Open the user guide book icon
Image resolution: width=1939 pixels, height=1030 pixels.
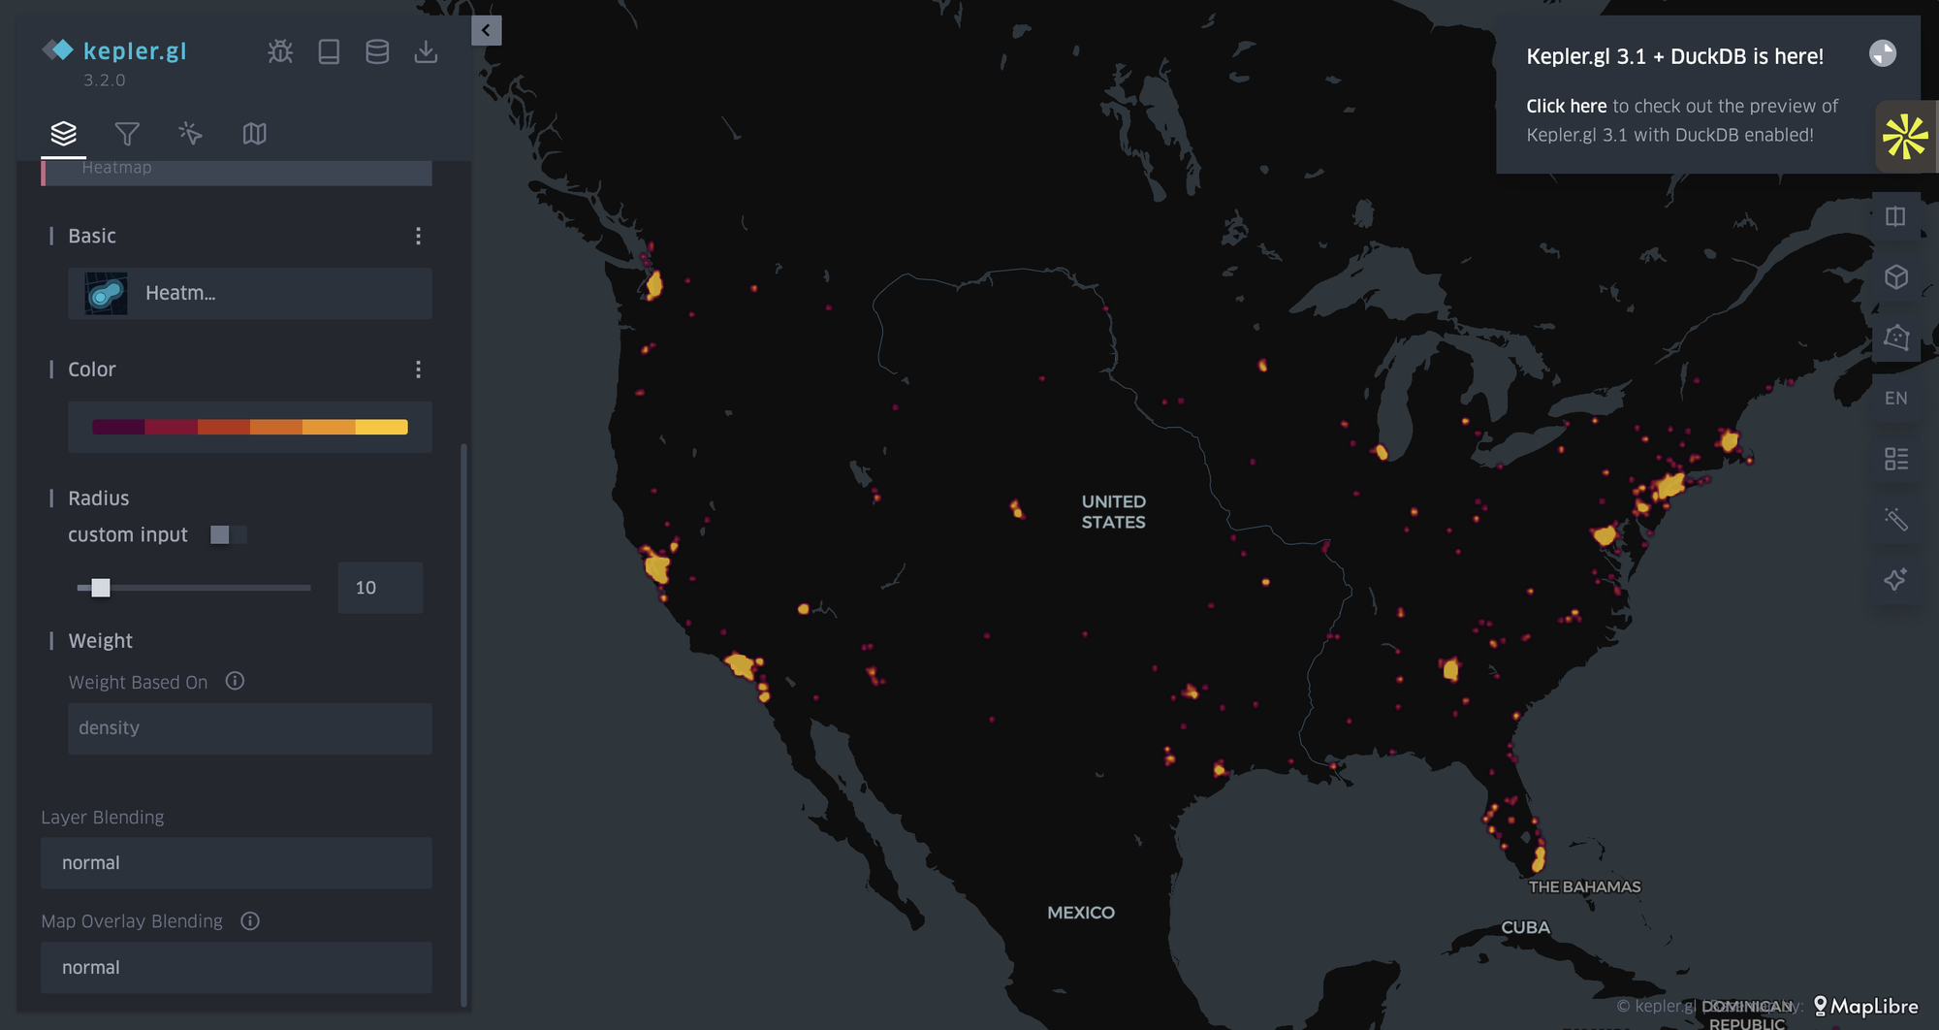tap(329, 51)
